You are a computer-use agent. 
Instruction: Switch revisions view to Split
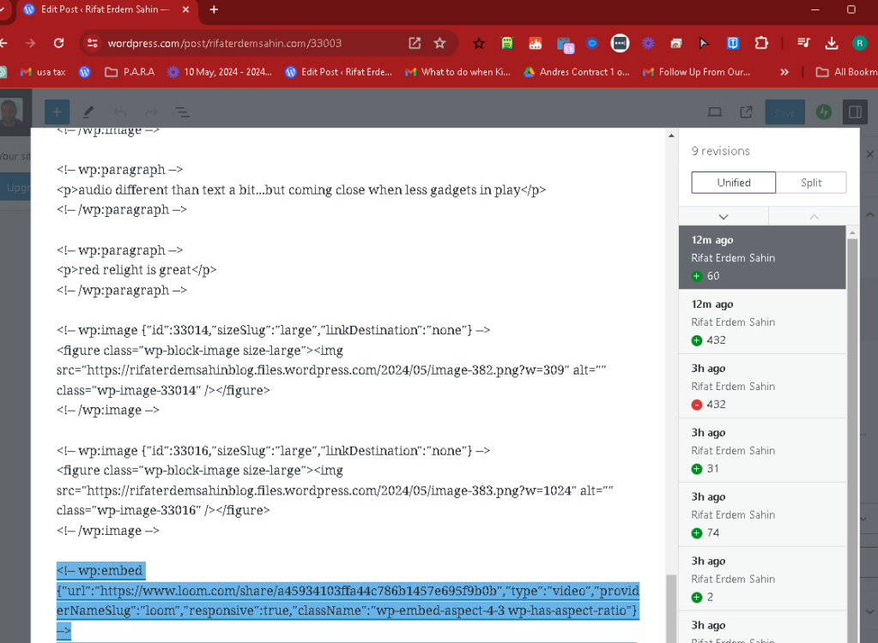811,183
